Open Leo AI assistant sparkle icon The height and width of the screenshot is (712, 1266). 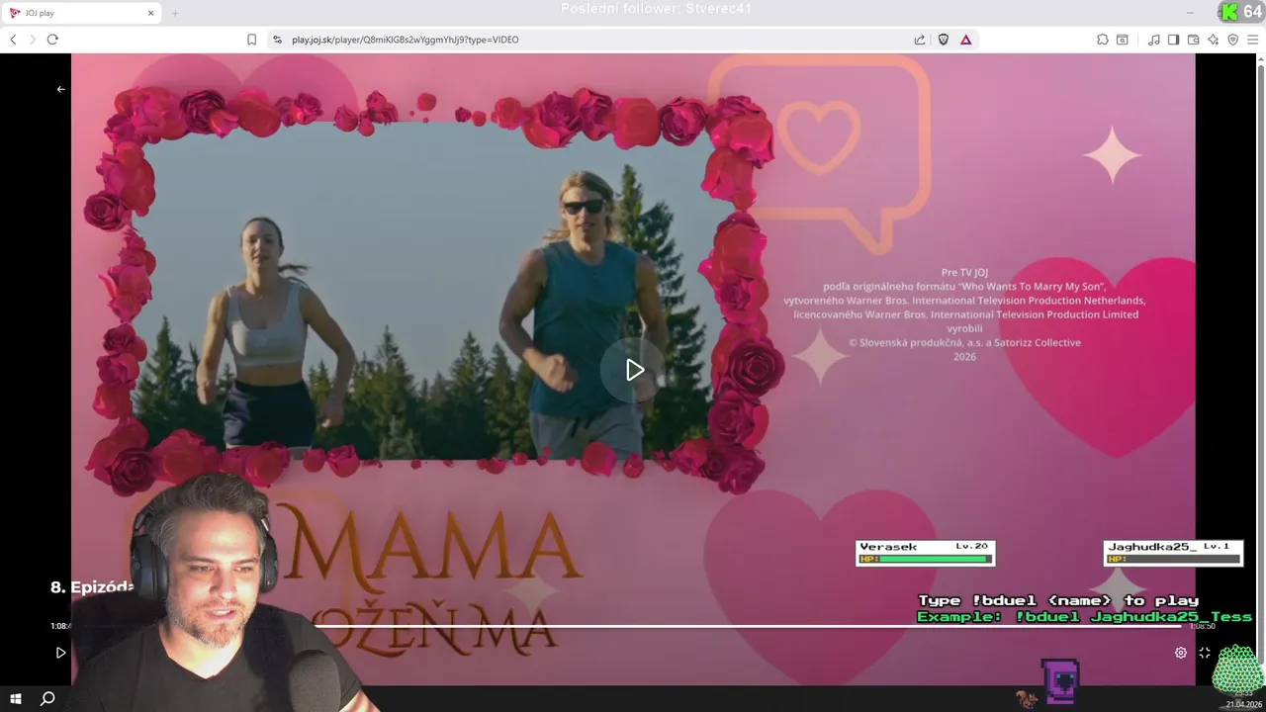[1213, 40]
